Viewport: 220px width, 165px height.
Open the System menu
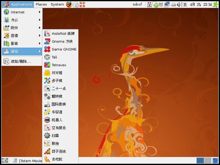pyautogui.click(x=57, y=4)
